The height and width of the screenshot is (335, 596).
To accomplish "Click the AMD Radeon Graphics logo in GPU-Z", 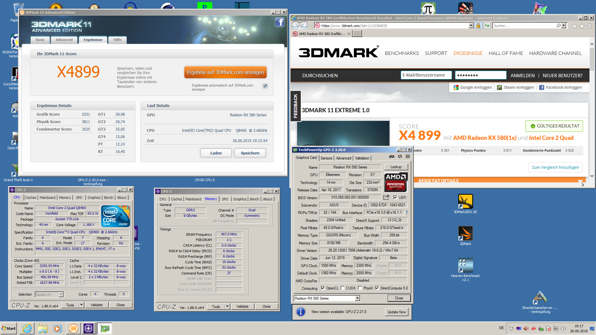I will (396, 182).
